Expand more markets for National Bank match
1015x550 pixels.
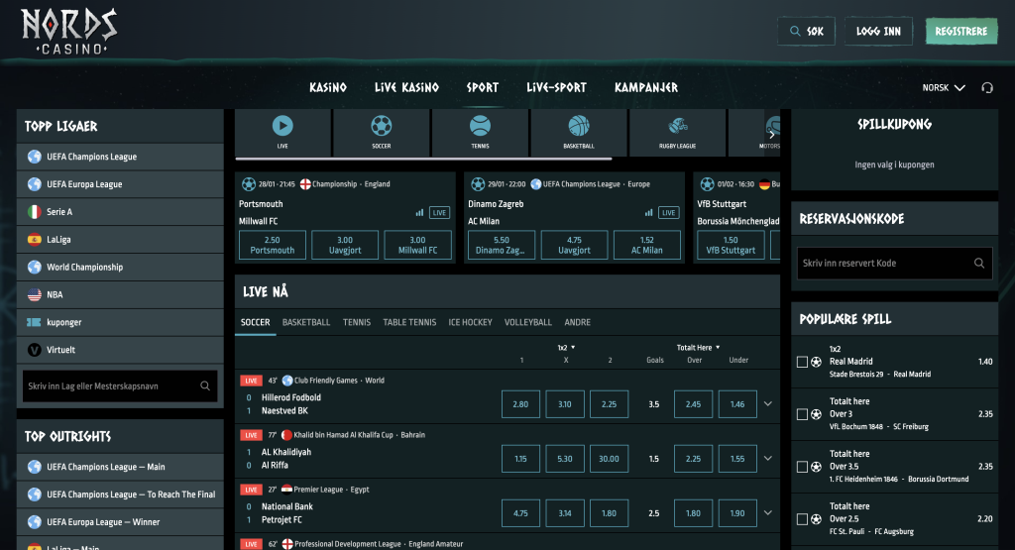click(768, 512)
